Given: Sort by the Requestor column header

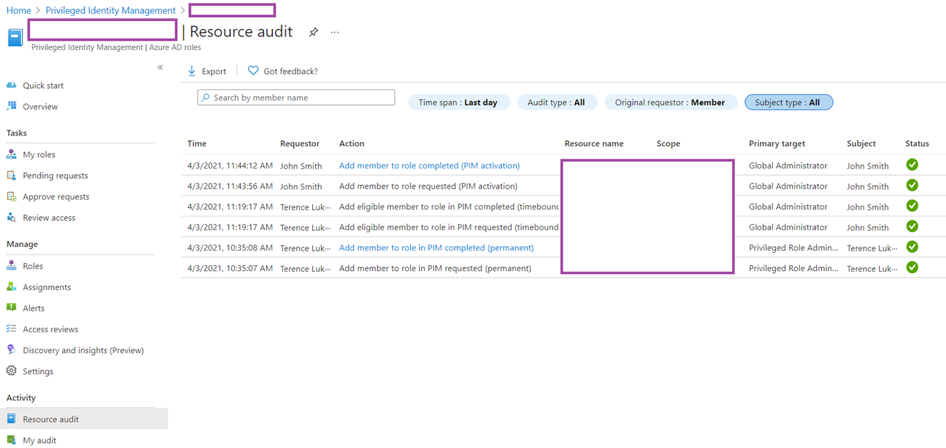Looking at the screenshot, I should pos(300,143).
